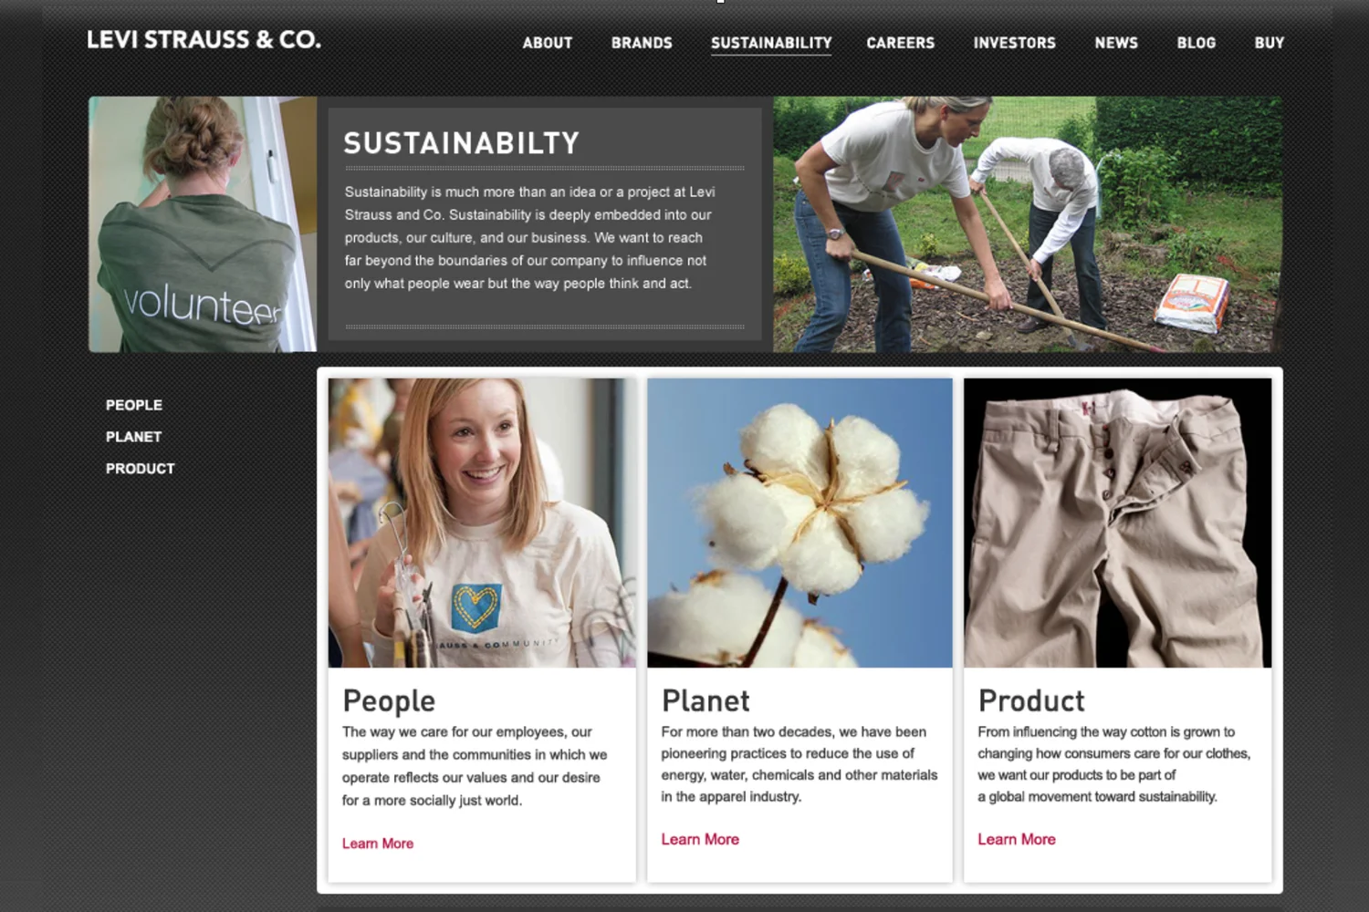Select Product in the left sidebar
This screenshot has height=912, width=1369.
tap(140, 469)
